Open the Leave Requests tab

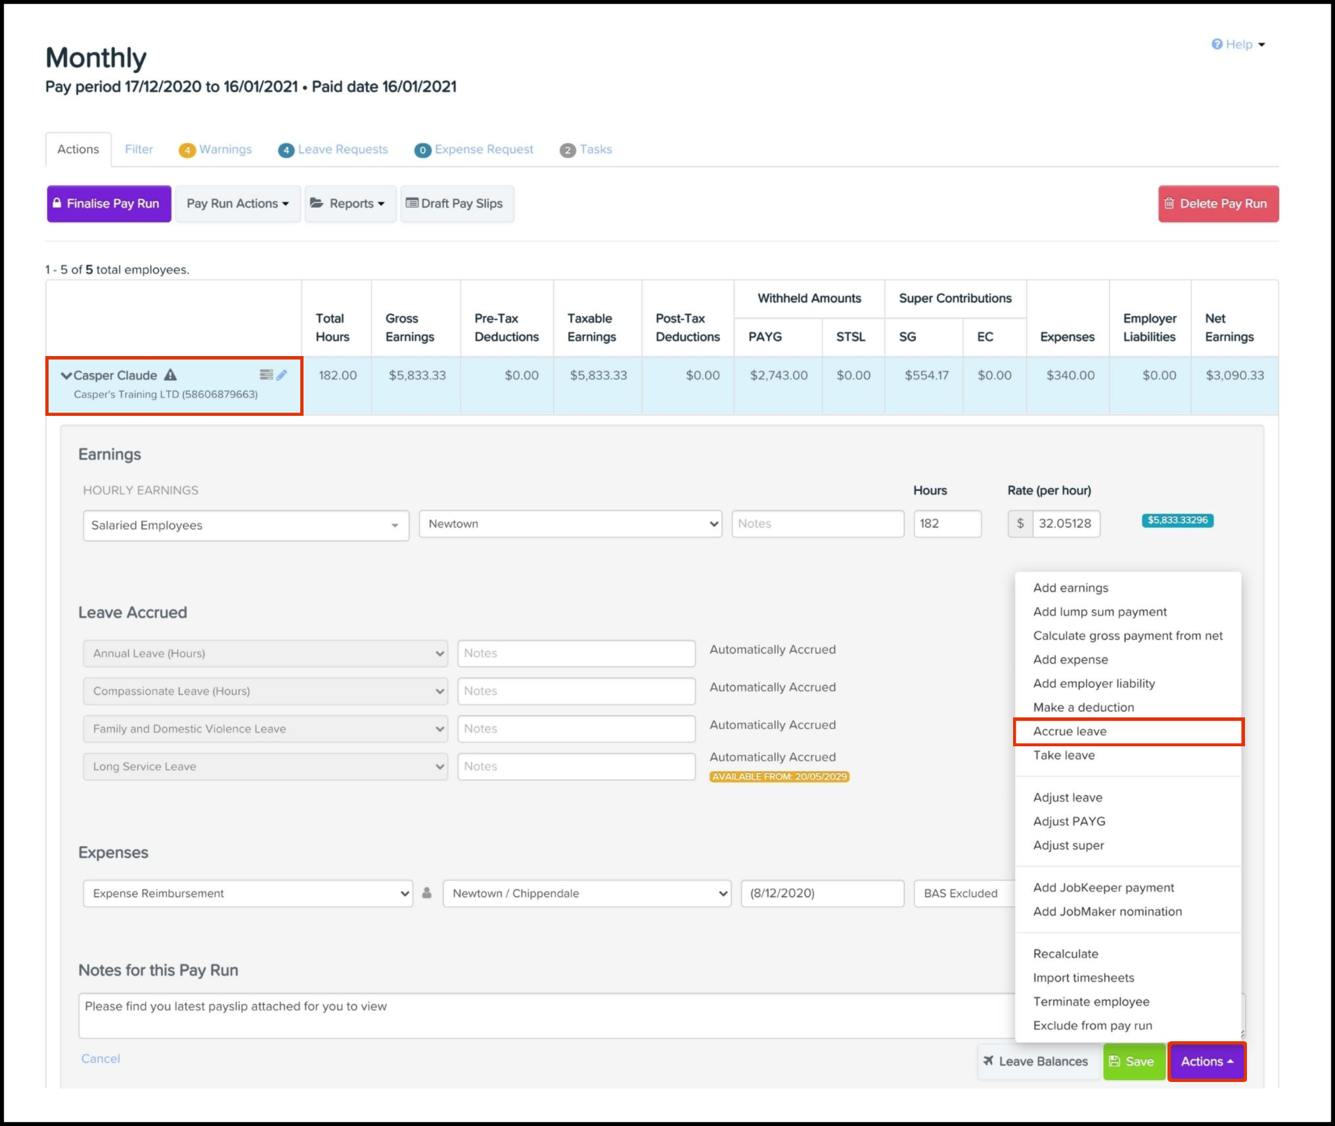335,148
